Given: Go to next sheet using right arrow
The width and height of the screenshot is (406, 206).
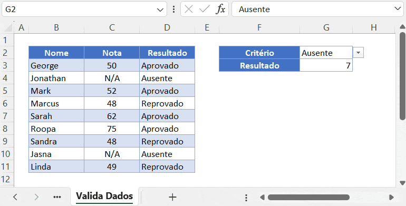Looking at the screenshot, I should click(36, 197).
